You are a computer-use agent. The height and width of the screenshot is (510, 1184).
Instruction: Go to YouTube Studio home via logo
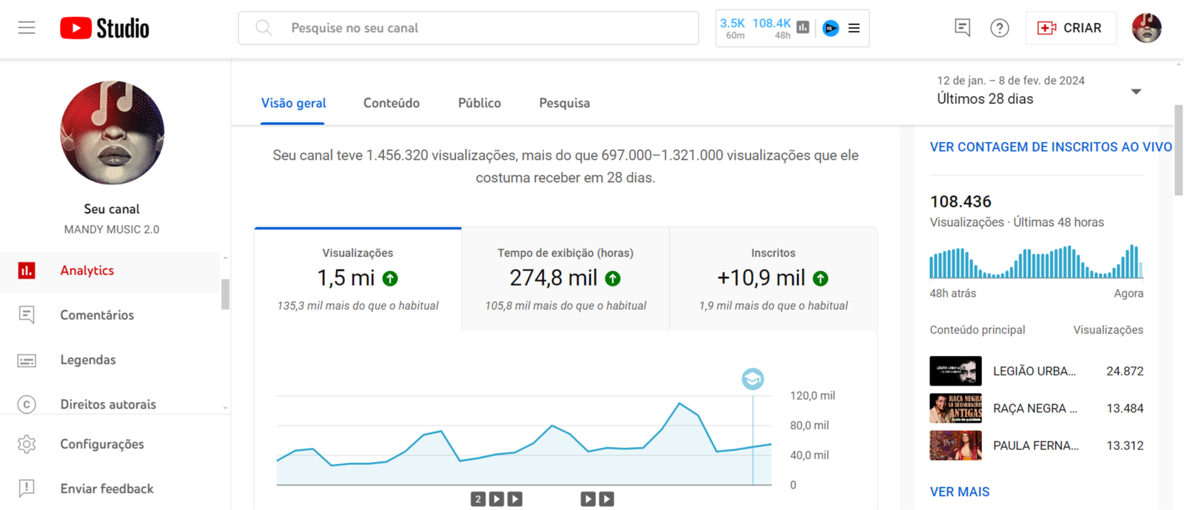104,28
